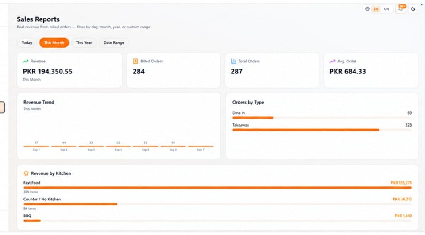
Task: Click the Takeaway label
Action: [x=241, y=125]
